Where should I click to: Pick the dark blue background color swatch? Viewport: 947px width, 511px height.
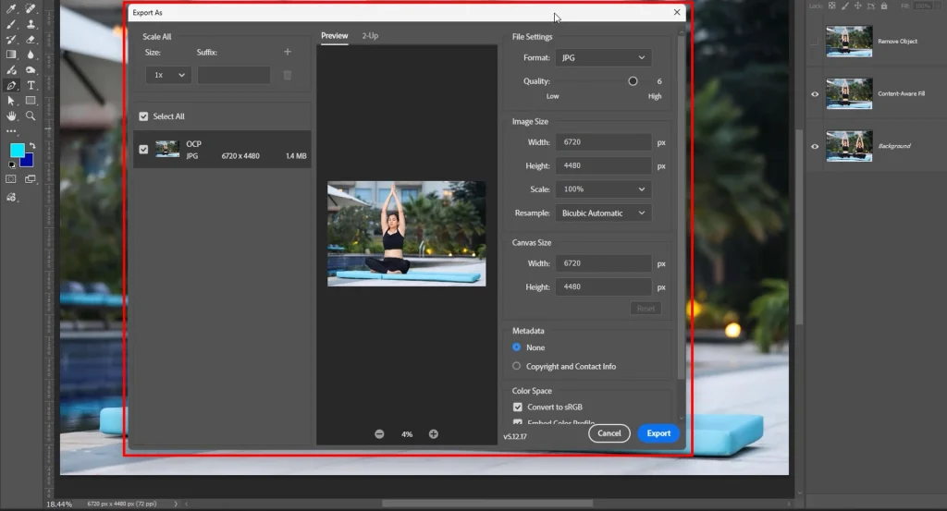pos(28,162)
